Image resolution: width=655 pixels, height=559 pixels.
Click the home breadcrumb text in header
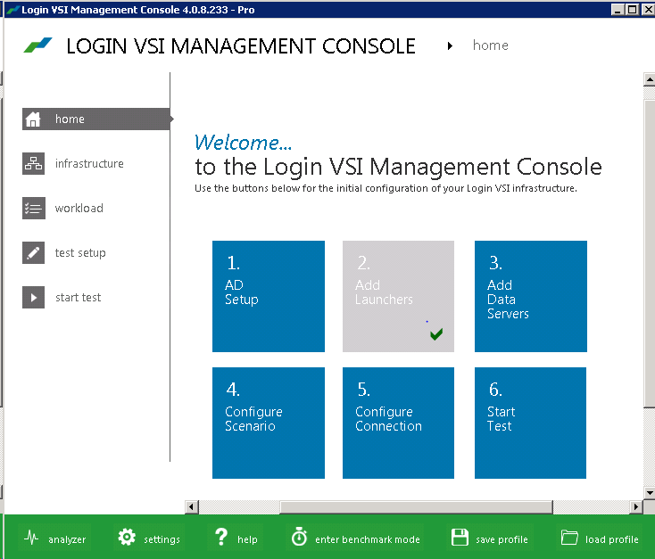491,45
